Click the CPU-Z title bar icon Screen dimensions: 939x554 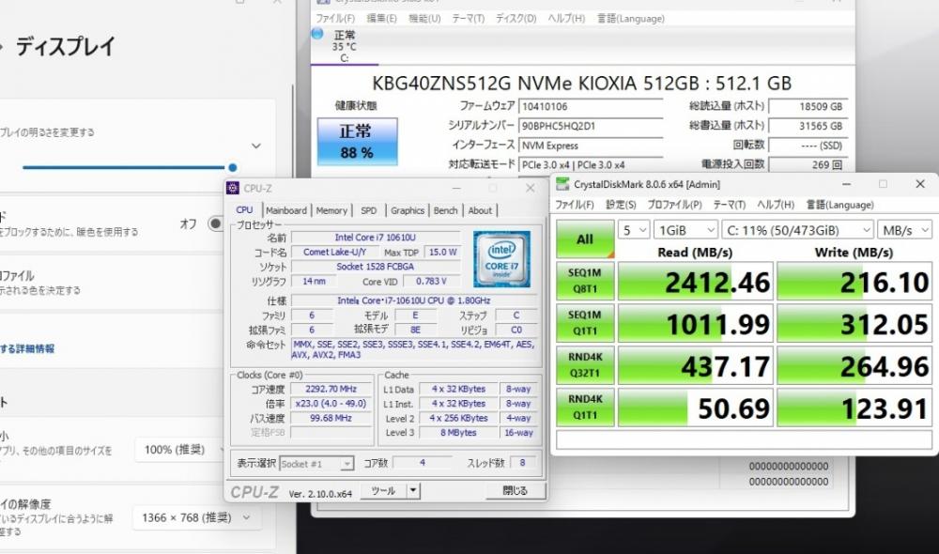[x=233, y=188]
